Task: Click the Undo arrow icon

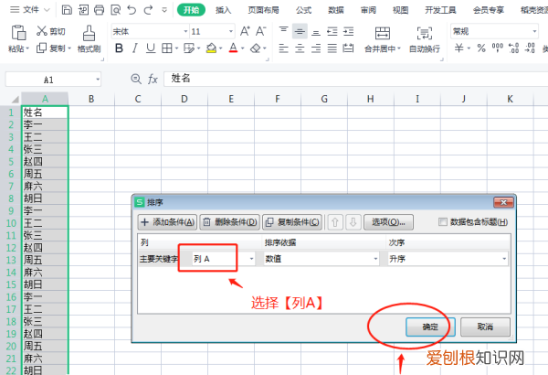Action: click(132, 10)
